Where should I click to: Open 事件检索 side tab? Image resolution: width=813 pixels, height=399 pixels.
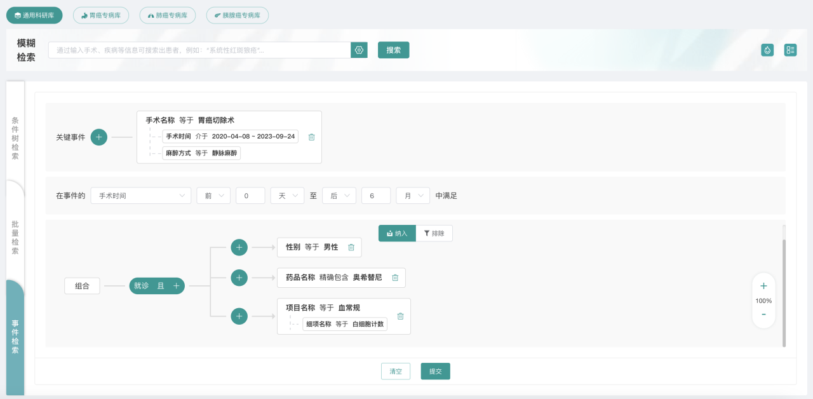point(15,337)
